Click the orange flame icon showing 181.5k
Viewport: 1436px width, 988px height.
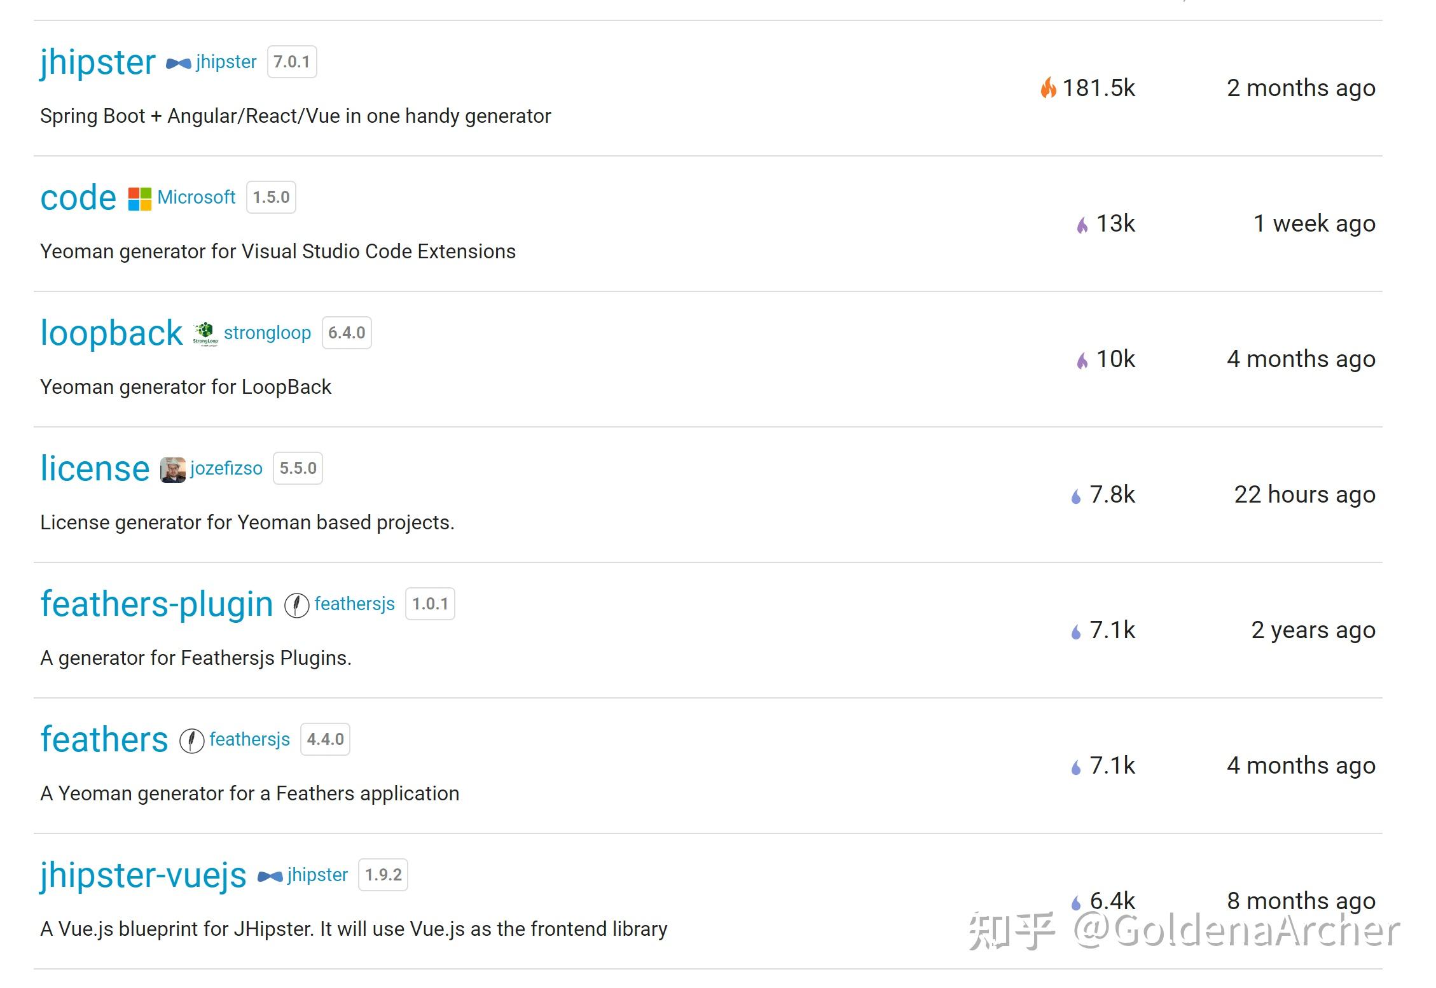(1049, 87)
